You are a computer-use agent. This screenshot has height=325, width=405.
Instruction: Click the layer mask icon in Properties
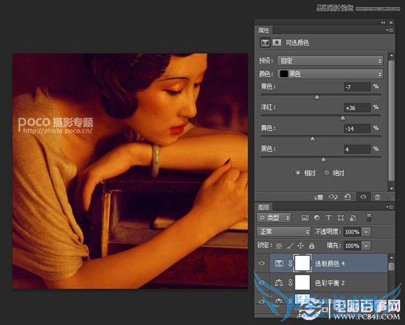[x=277, y=43]
